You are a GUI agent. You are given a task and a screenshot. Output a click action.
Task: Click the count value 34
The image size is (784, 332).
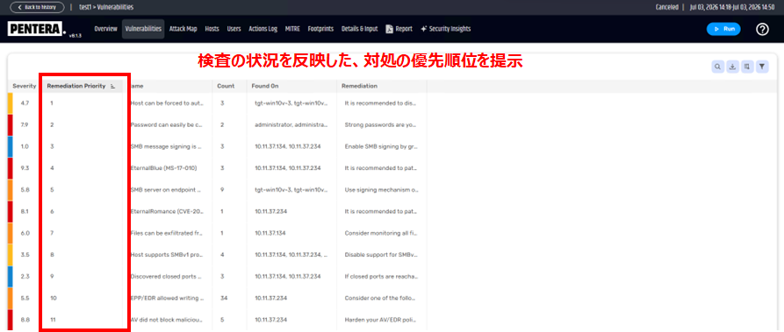coord(224,298)
